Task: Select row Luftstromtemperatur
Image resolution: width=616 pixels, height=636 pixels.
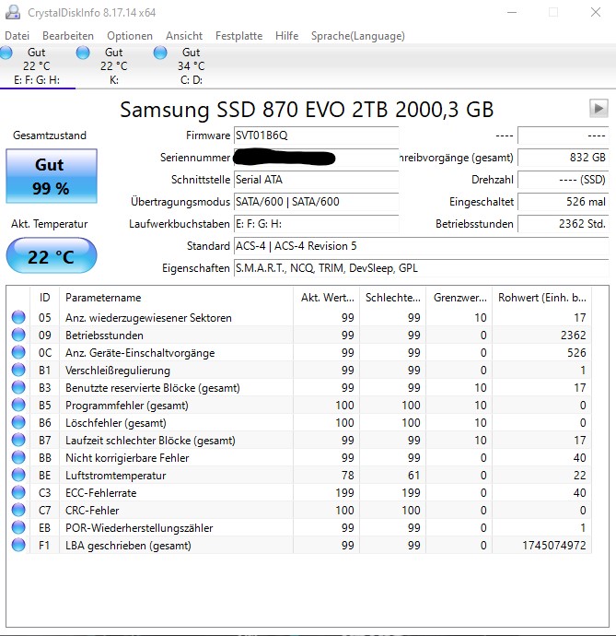Action: pos(299,475)
